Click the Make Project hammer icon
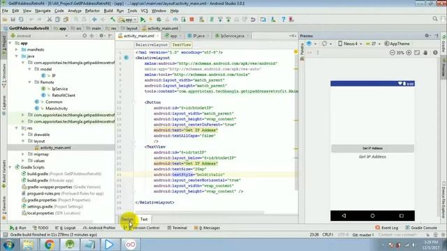The width and height of the screenshot is (447, 251). click(113, 20)
